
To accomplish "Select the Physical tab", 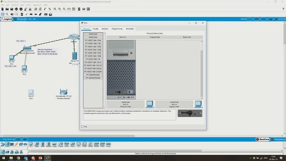I will pos(86,29).
